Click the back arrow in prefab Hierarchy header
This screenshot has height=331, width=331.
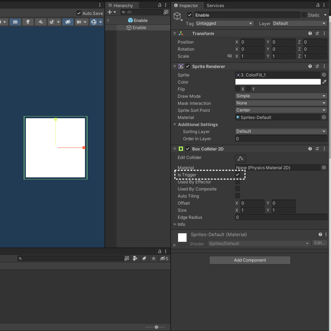click(x=108, y=20)
